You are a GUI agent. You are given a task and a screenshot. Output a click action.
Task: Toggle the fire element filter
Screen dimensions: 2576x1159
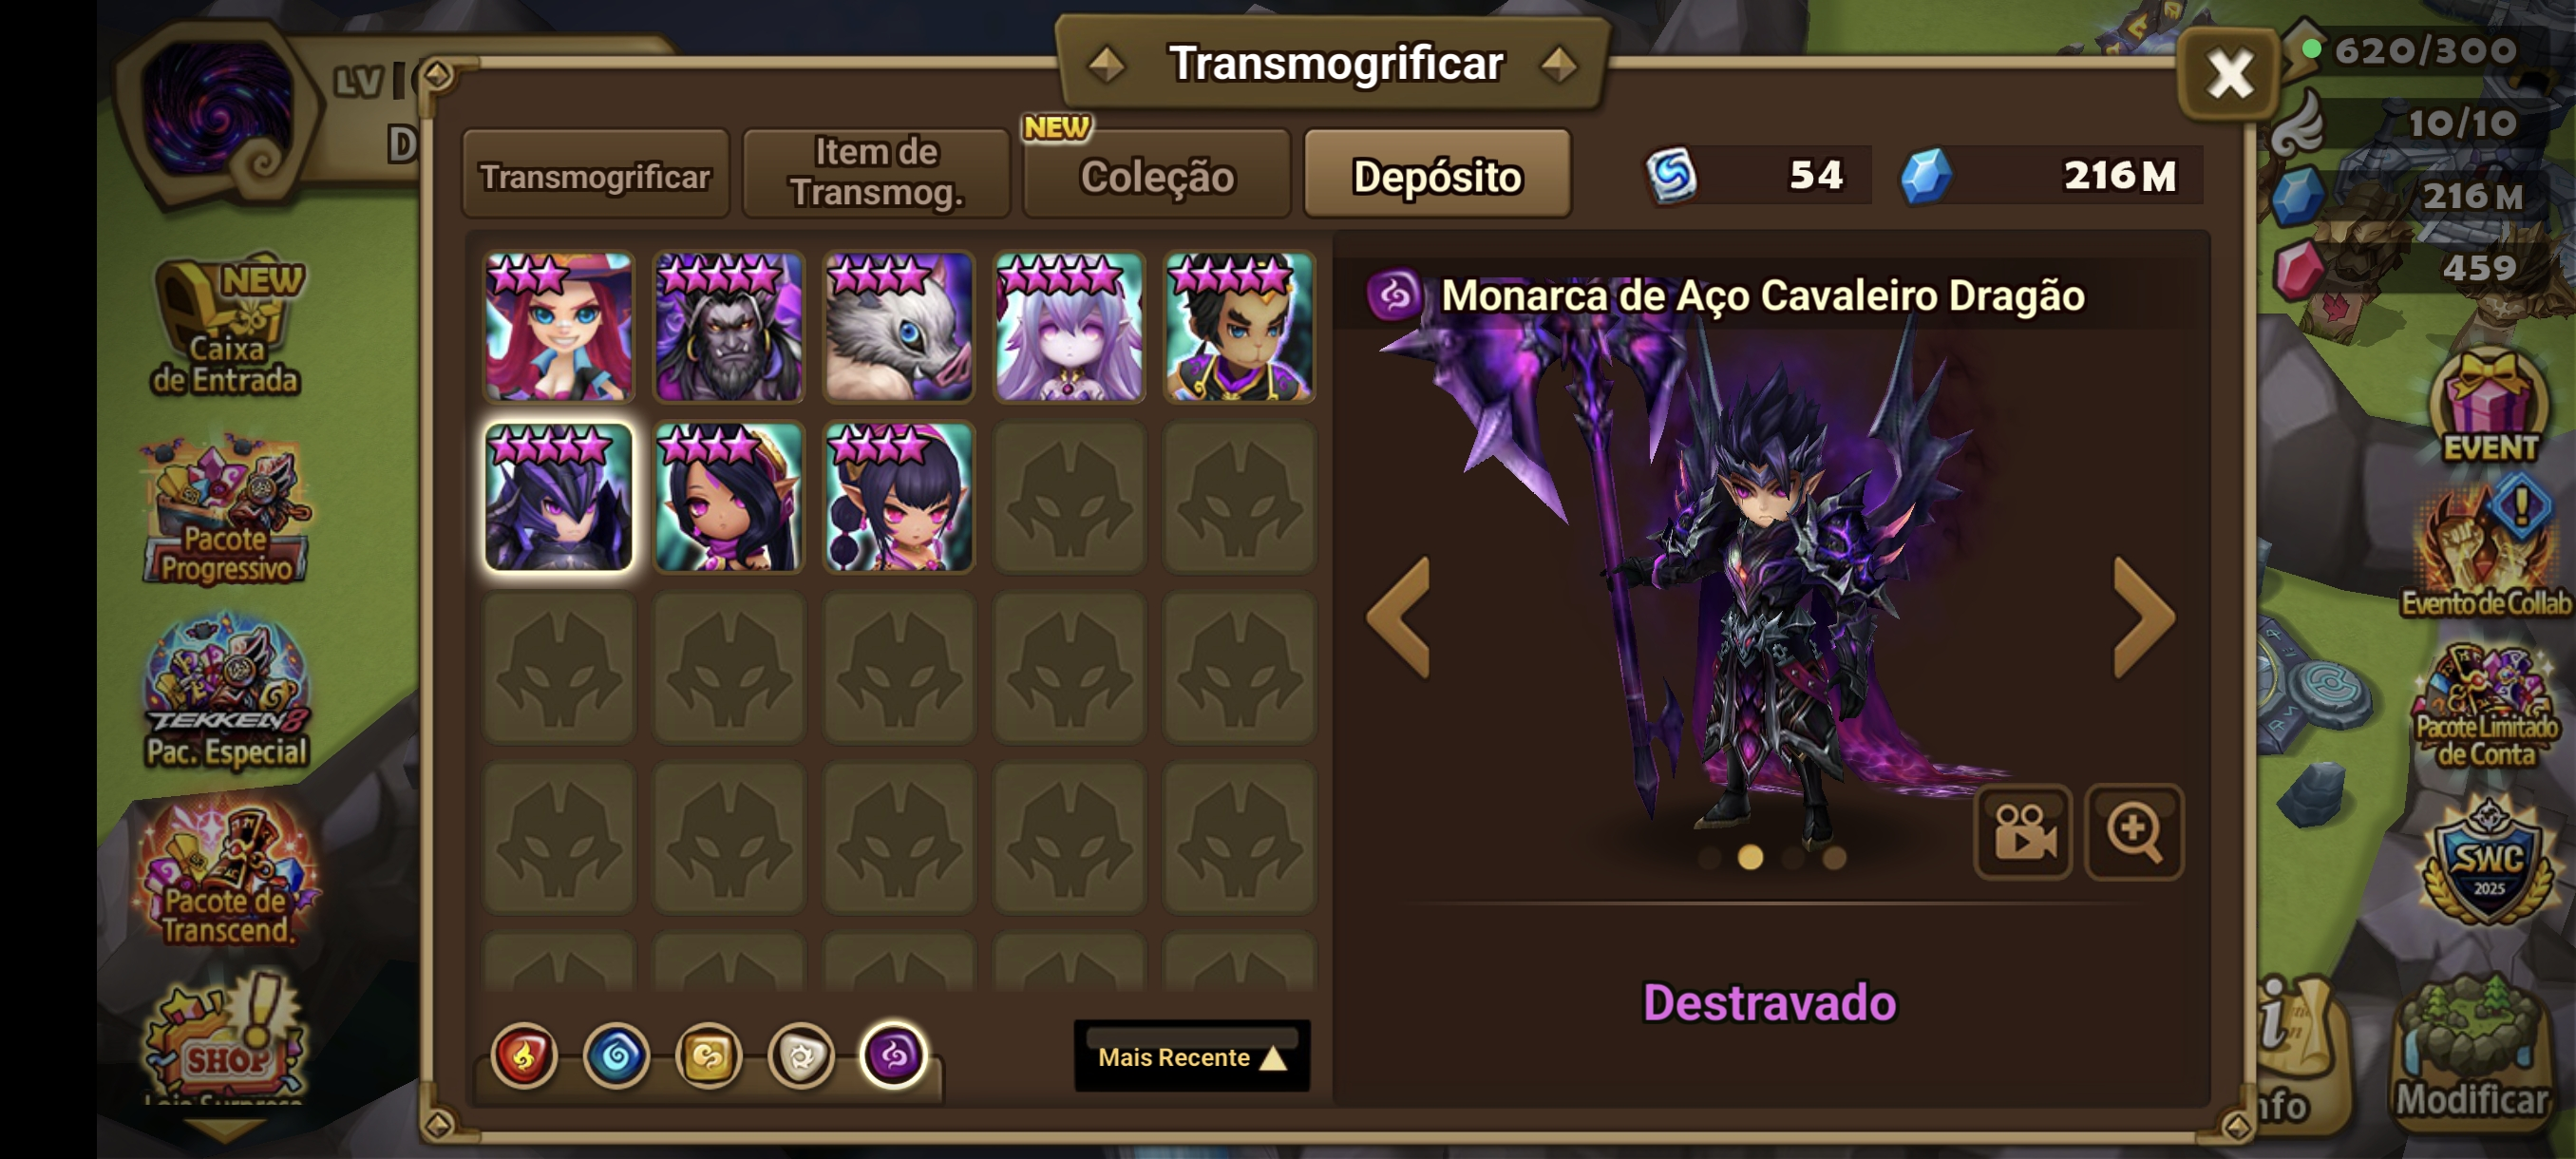pyautogui.click(x=524, y=1055)
